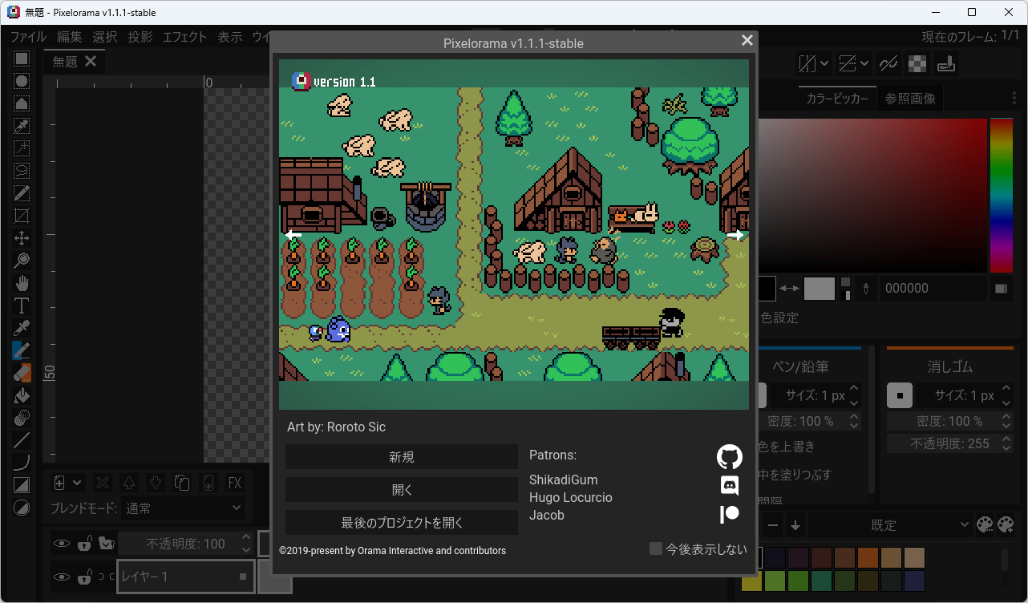The image size is (1028, 603).
Task: Open the 編集 menu
Action: [69, 37]
